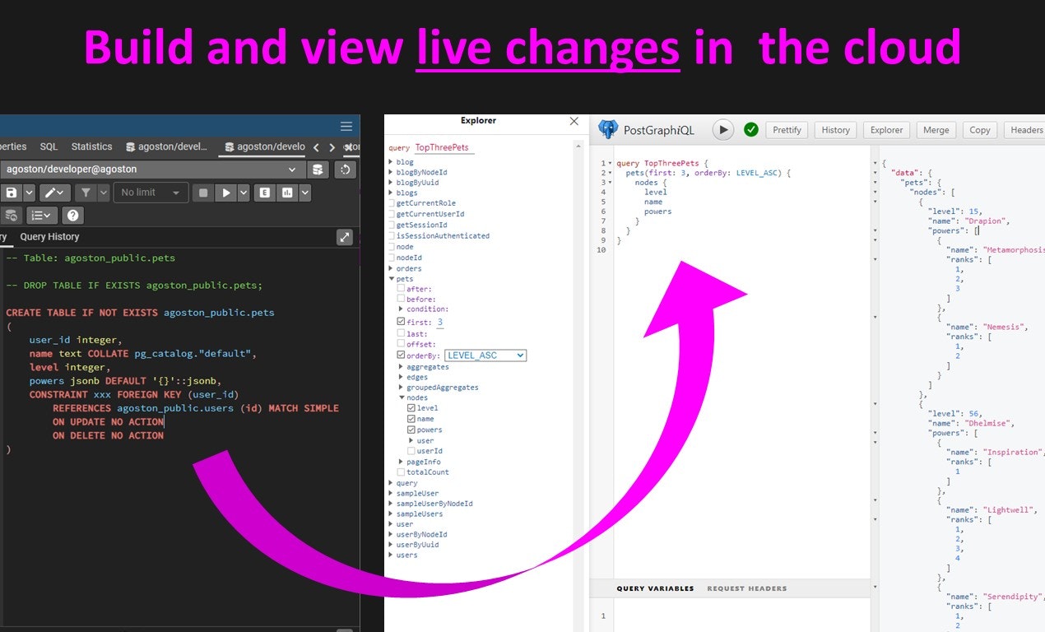1045x632 pixels.
Task: Expand the orders field in Explorer
Action: coord(391,268)
